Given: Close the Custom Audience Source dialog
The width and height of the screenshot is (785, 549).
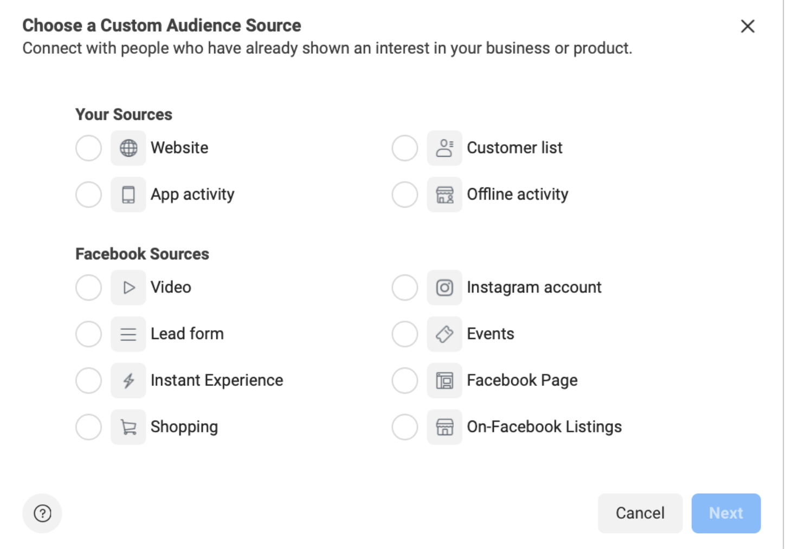Looking at the screenshot, I should (x=748, y=26).
